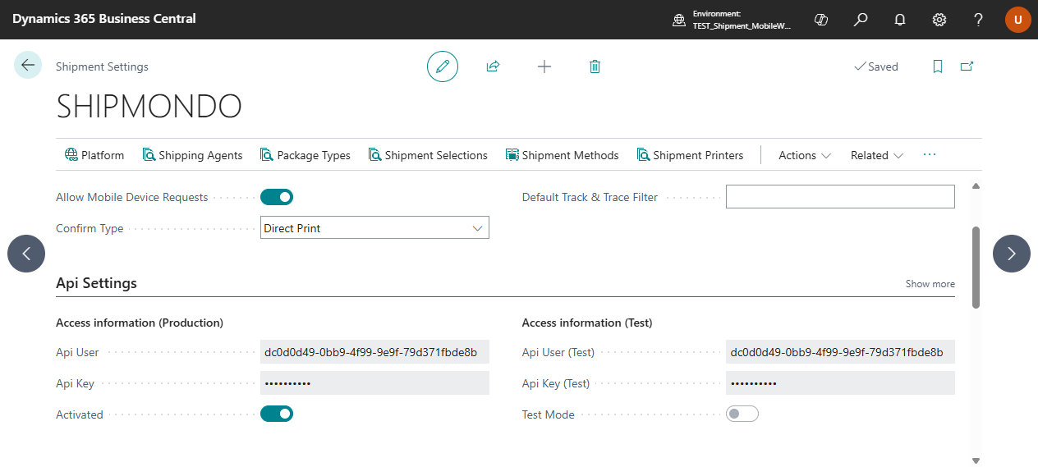Click the Test Mode label
Viewport: 1038px width, 467px height.
549,414
